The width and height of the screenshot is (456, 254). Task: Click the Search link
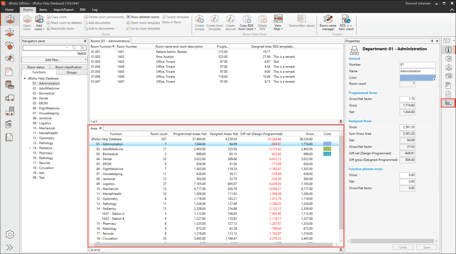(x=81, y=53)
